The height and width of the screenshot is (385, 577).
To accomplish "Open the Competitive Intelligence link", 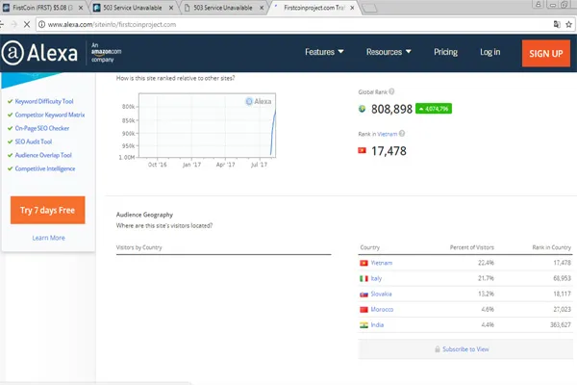I will point(45,168).
